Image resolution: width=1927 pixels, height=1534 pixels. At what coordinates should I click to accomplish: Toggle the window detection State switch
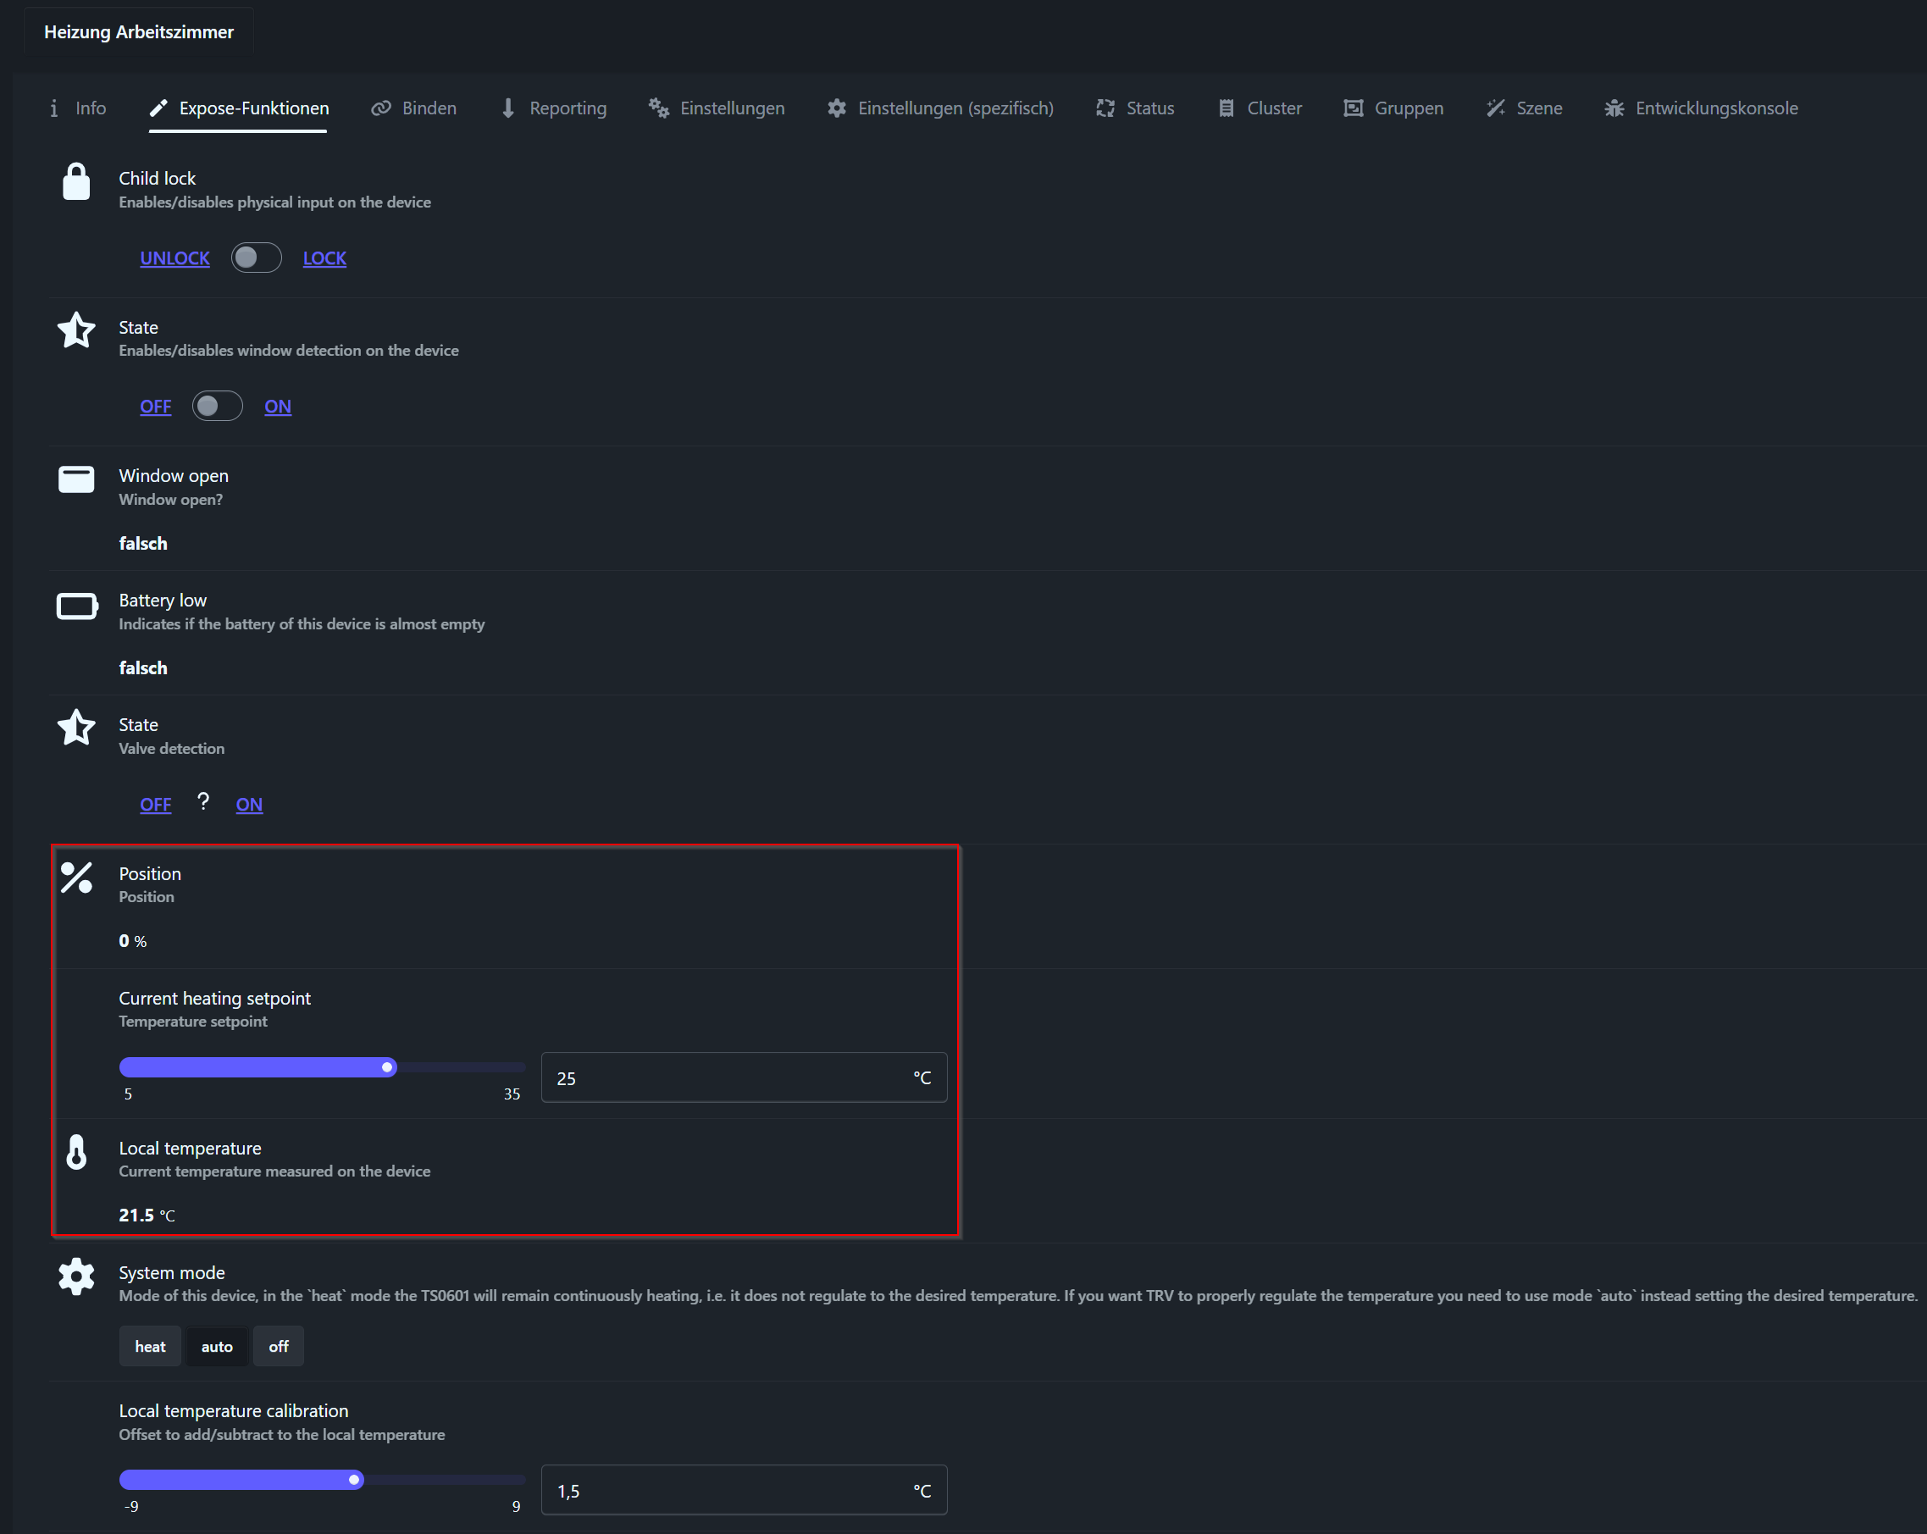[217, 406]
